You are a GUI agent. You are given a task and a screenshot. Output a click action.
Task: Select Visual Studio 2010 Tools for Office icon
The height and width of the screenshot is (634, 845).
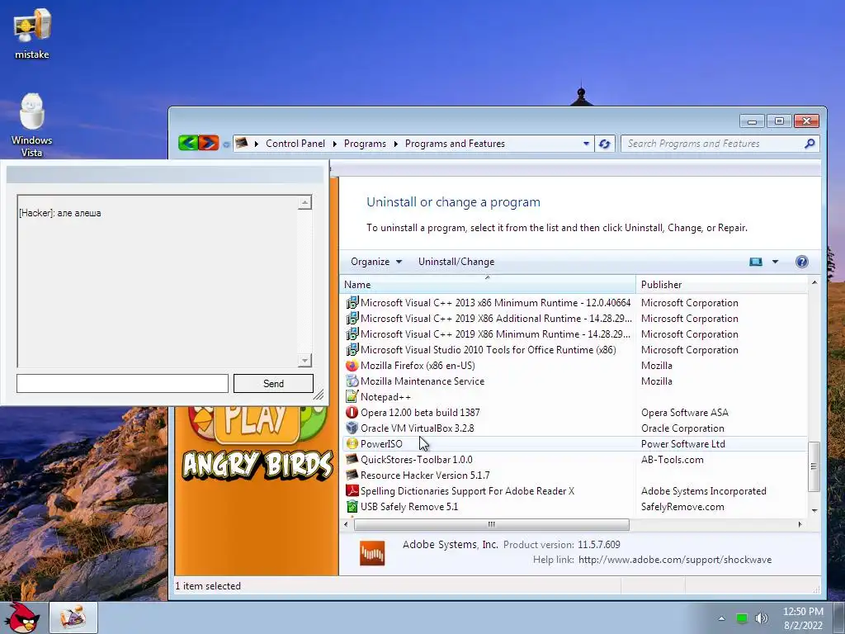click(x=352, y=349)
